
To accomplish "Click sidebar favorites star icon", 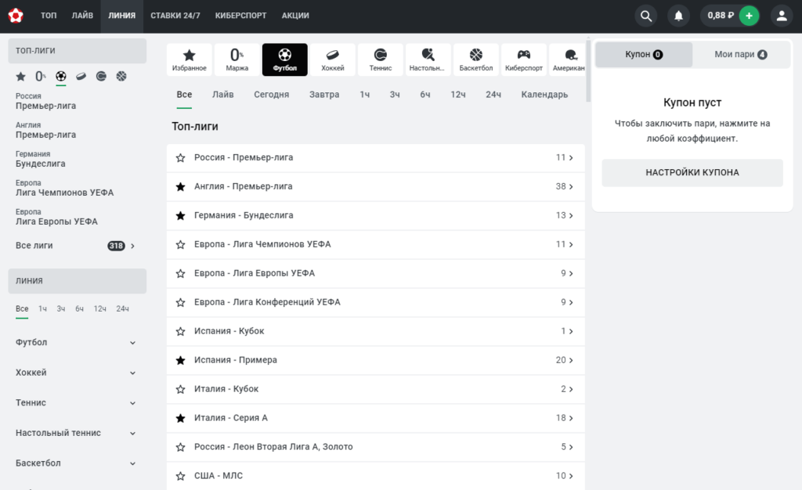I will 20,77.
